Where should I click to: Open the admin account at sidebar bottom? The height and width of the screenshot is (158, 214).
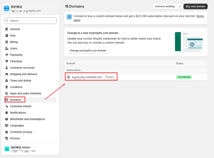pos(25,149)
